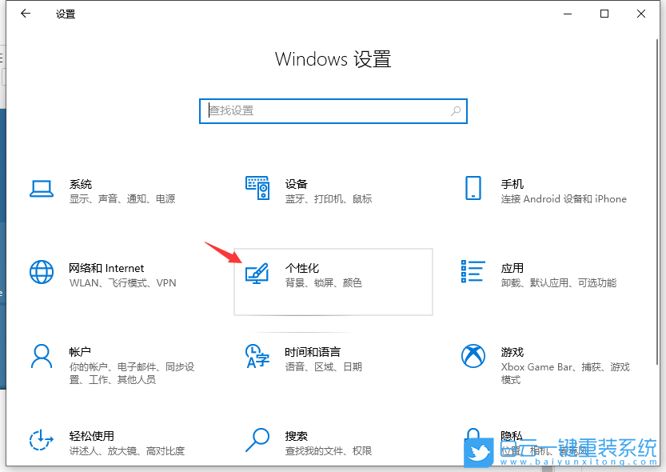Open 手机 settings via the phone icon
The image size is (666, 472).
point(473,188)
